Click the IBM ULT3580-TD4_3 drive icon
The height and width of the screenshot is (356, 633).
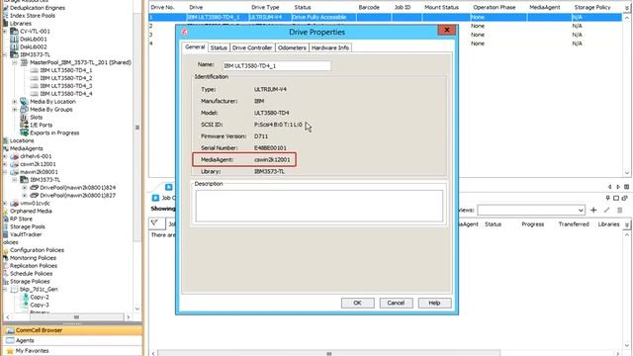click(x=35, y=86)
